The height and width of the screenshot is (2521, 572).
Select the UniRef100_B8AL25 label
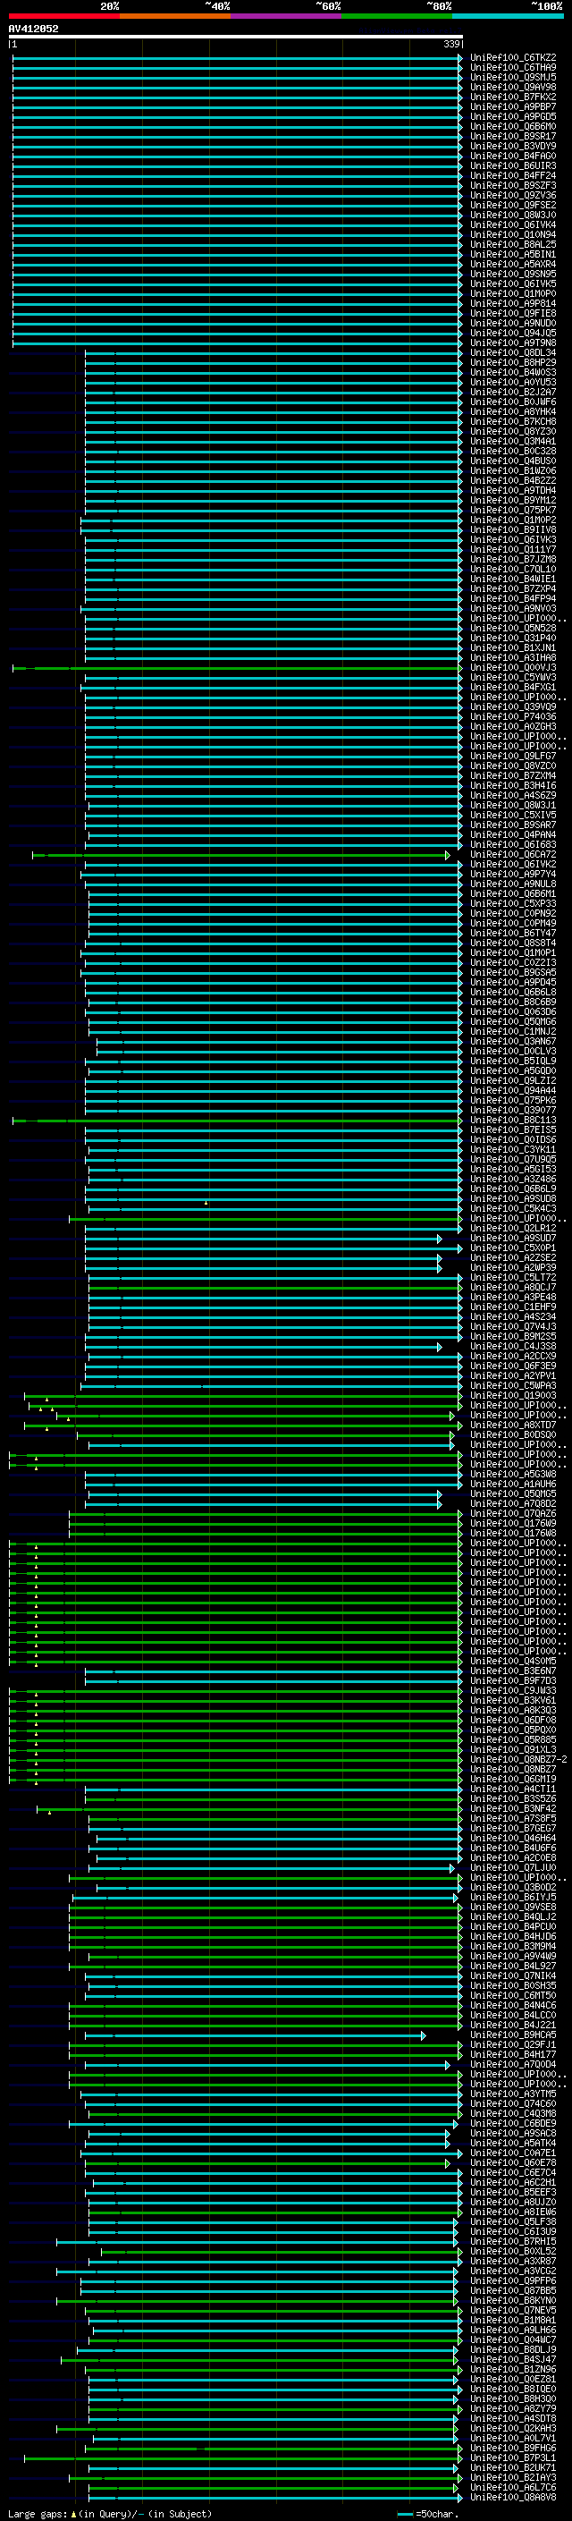pyautogui.click(x=513, y=245)
